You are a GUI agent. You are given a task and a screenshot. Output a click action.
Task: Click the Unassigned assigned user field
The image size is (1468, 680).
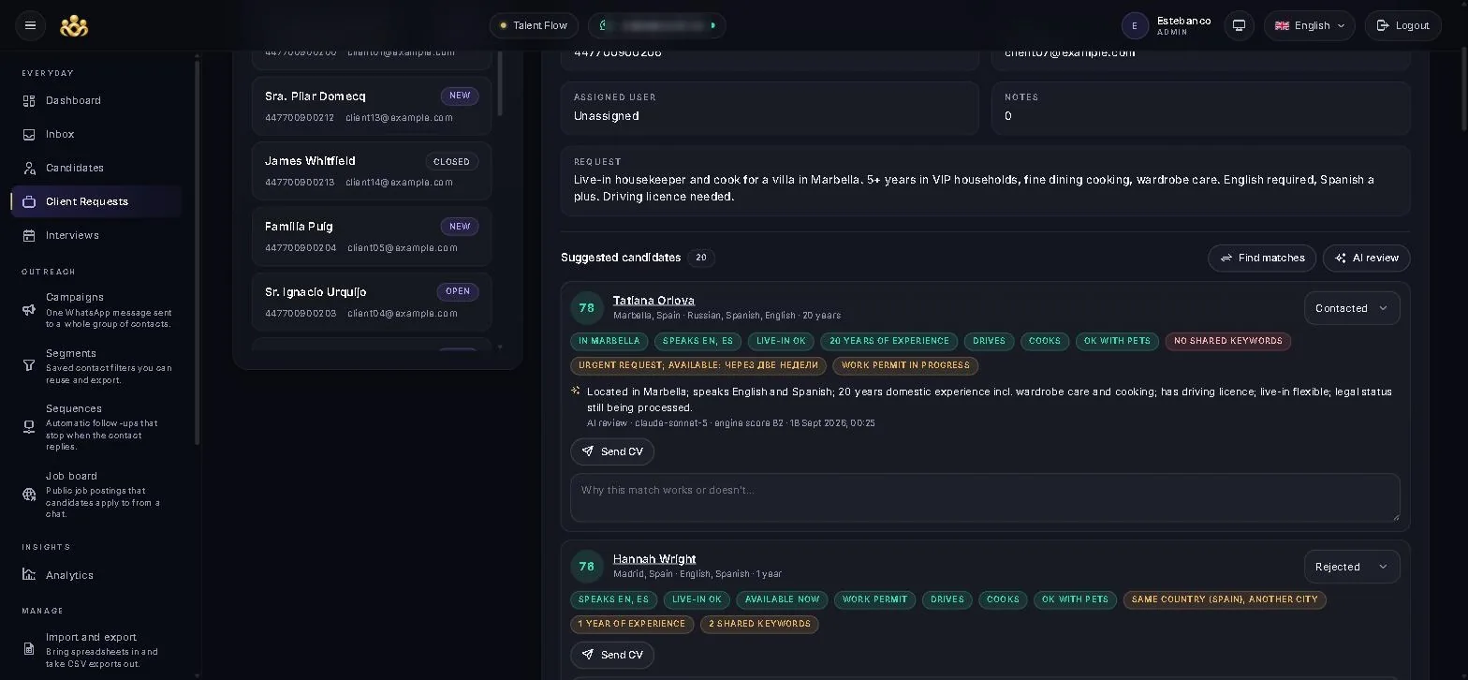point(770,108)
